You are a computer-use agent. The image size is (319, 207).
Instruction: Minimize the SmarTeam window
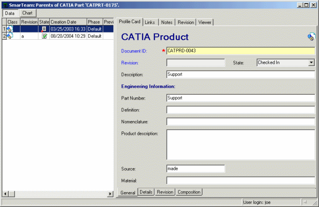pos(299,5)
